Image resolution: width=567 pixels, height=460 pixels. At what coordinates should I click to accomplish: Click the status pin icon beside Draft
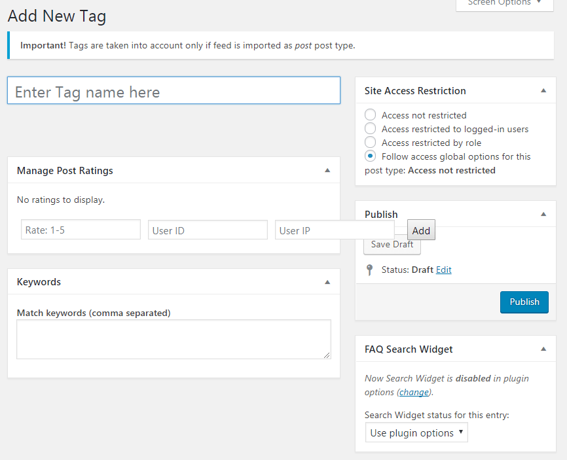tap(369, 270)
